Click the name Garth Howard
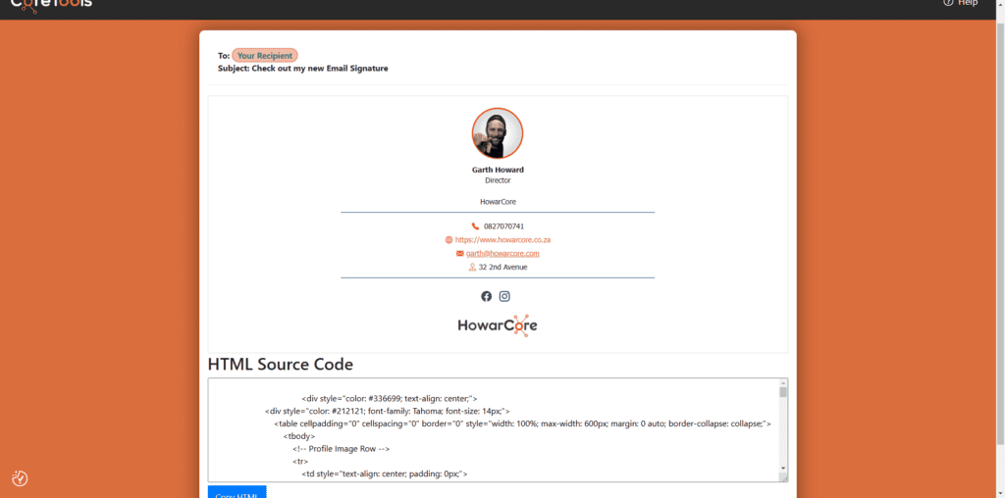Viewport: 1005px width, 498px height. point(498,171)
